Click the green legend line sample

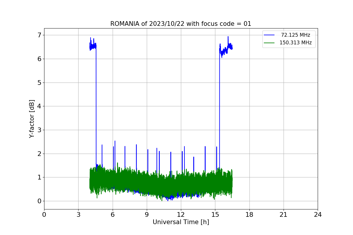(269, 43)
